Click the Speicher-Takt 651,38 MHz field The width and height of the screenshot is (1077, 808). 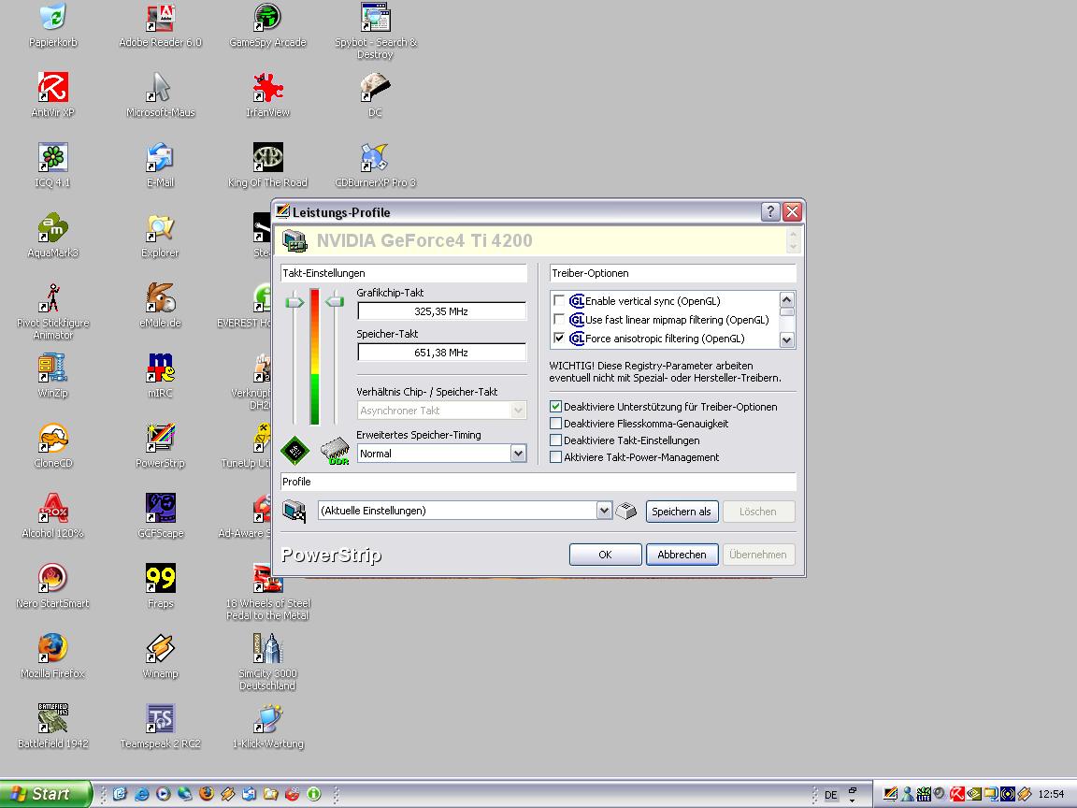click(x=441, y=353)
